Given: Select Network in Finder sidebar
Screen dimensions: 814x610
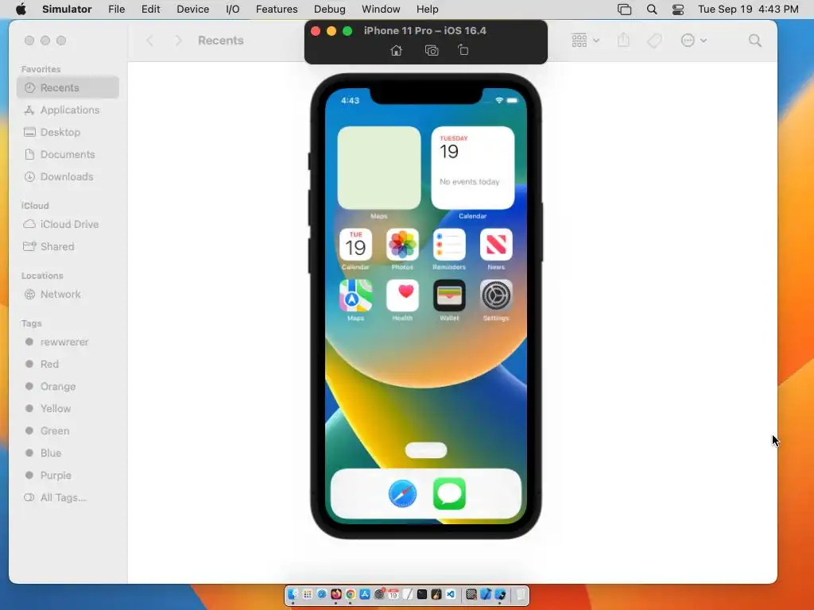Looking at the screenshot, I should [68, 294].
